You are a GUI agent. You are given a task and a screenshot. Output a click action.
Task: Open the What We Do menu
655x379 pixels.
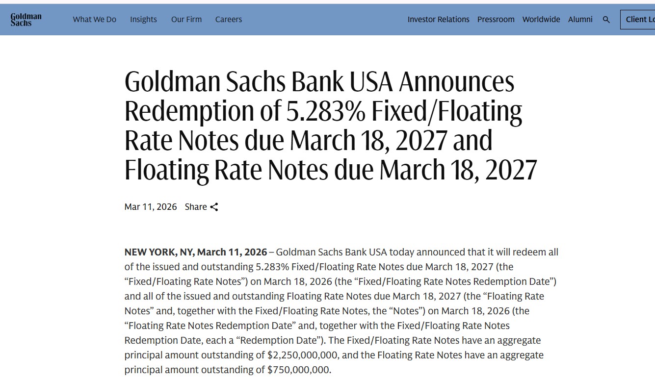[x=95, y=20]
